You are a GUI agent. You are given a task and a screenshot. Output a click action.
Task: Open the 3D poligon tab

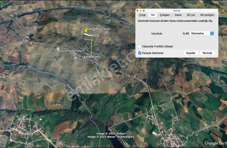tap(207, 15)
